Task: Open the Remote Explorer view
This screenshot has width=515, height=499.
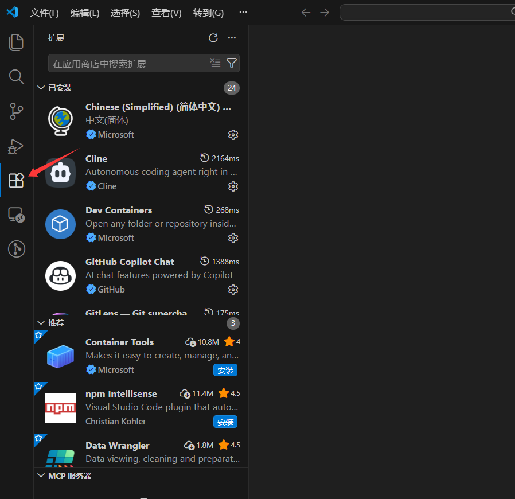Action: 17,215
